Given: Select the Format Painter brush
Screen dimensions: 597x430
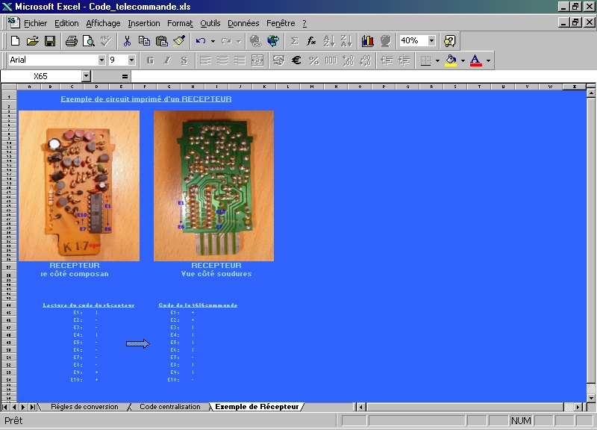Looking at the screenshot, I should point(178,41).
